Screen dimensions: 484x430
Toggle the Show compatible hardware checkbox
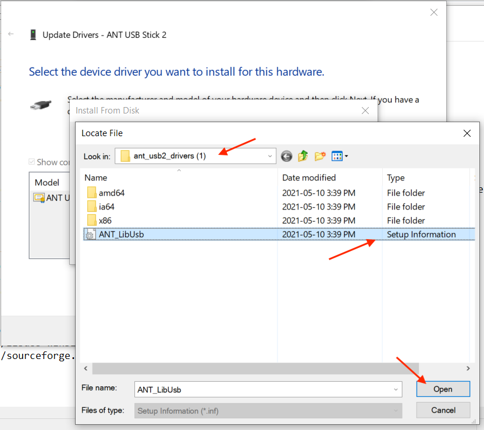pos(31,162)
